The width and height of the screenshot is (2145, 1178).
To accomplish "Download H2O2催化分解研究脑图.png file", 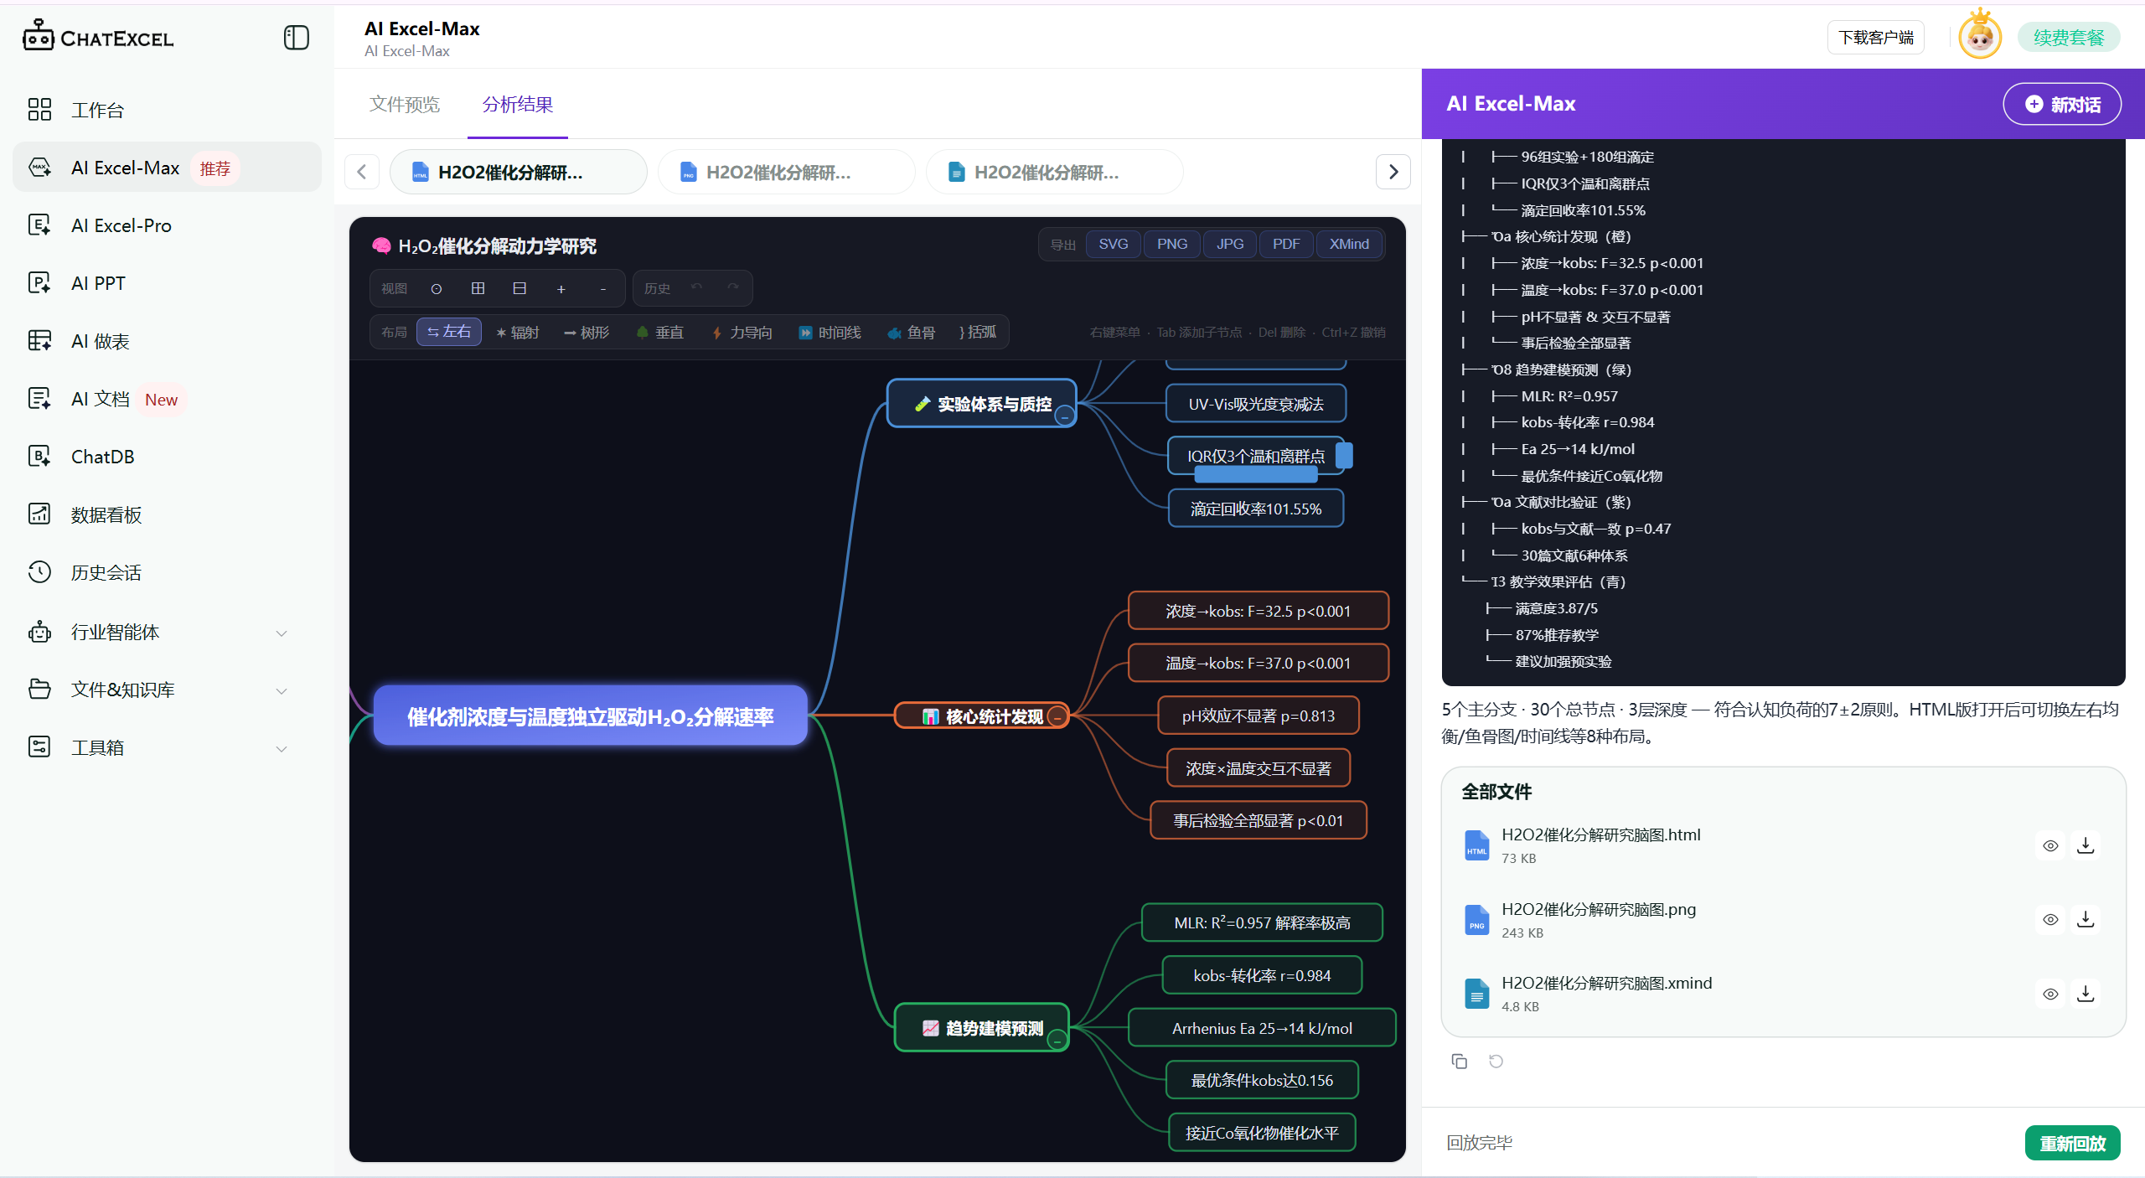I will [x=2086, y=919].
